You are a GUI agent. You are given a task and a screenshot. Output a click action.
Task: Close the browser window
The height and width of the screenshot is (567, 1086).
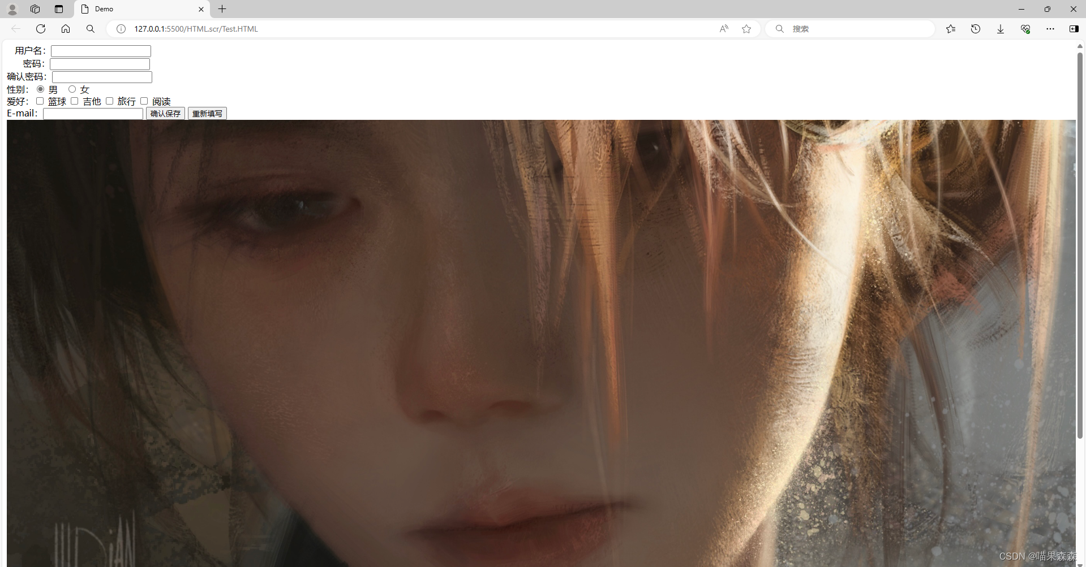1073,9
